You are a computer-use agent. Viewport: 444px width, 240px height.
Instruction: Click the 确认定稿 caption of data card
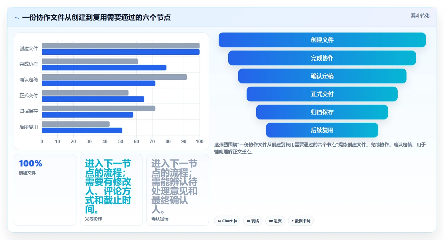click(x=160, y=219)
